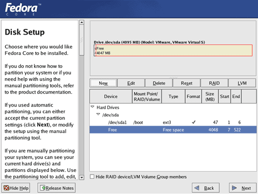Open the LVM configuration button

click(x=242, y=83)
